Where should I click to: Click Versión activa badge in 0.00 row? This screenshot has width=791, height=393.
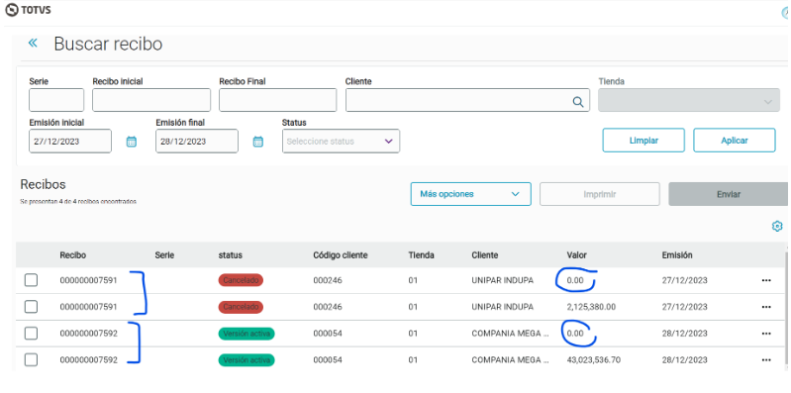pyautogui.click(x=247, y=334)
